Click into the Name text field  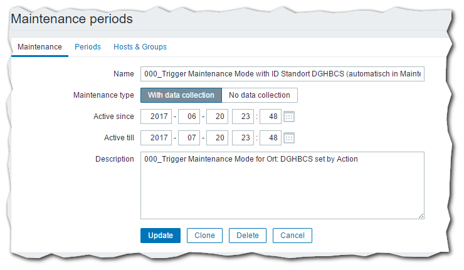(282, 74)
